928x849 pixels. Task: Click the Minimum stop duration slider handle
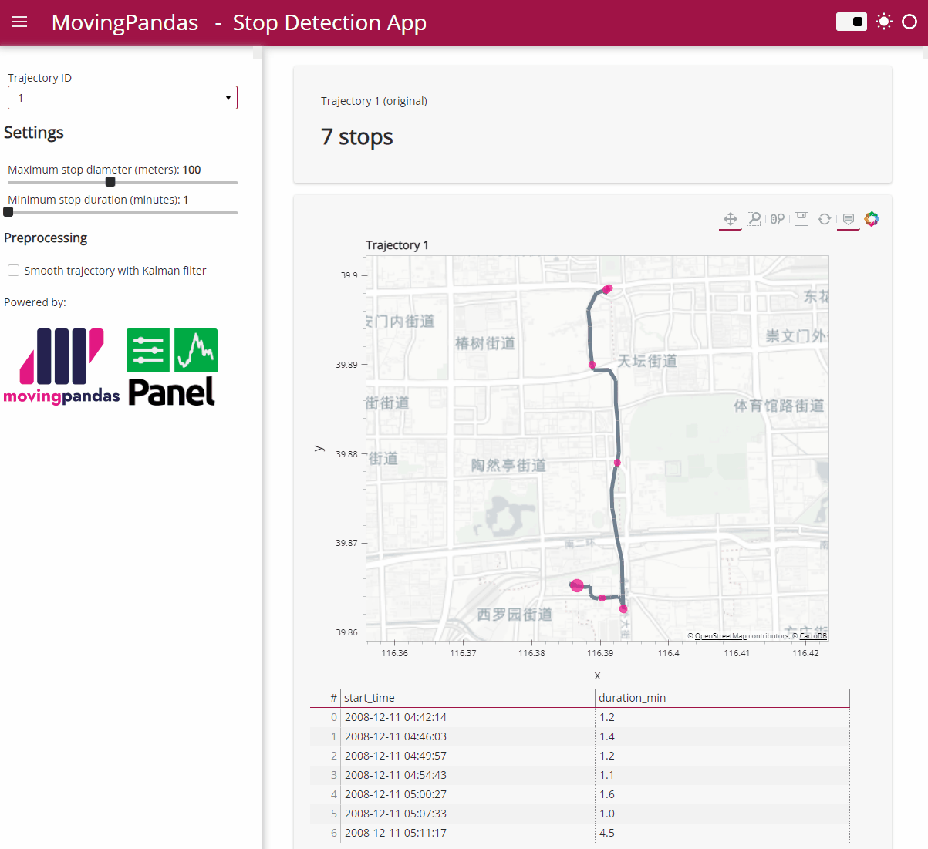8,212
